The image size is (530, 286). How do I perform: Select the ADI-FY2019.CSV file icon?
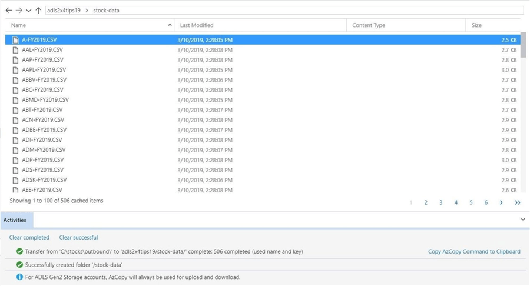15,140
